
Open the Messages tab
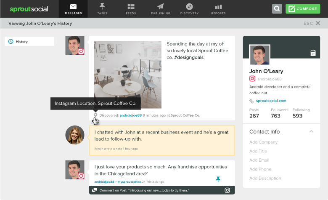pyautogui.click(x=73, y=9)
